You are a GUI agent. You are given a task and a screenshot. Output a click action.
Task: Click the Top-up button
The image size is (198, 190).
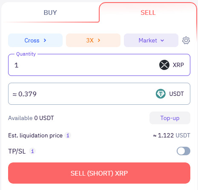tap(170, 118)
